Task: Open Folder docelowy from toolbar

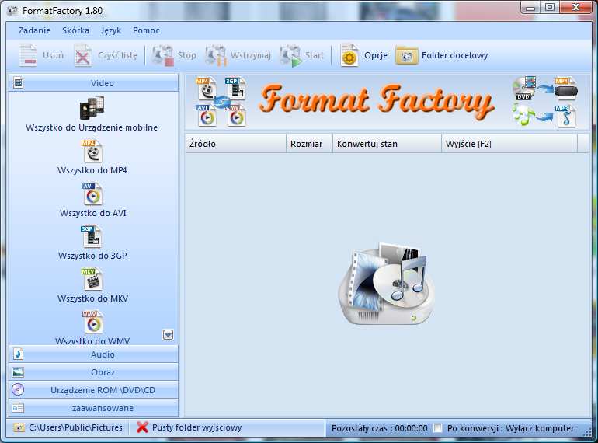Action: (x=442, y=56)
